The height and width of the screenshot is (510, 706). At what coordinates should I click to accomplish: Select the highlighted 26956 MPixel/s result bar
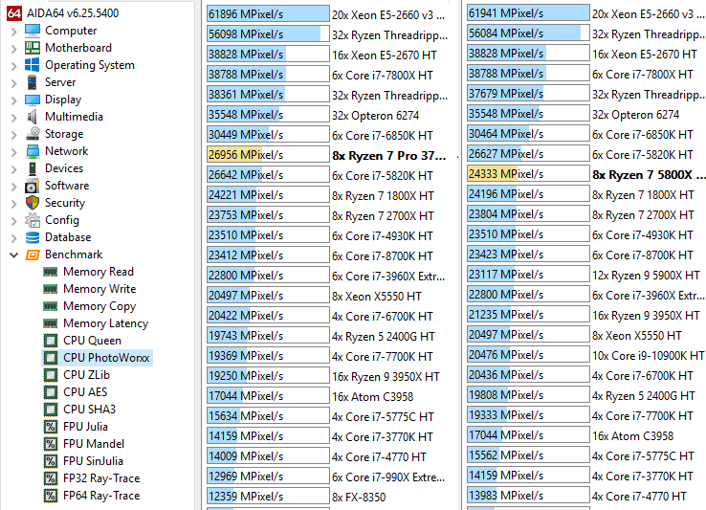pos(268,155)
